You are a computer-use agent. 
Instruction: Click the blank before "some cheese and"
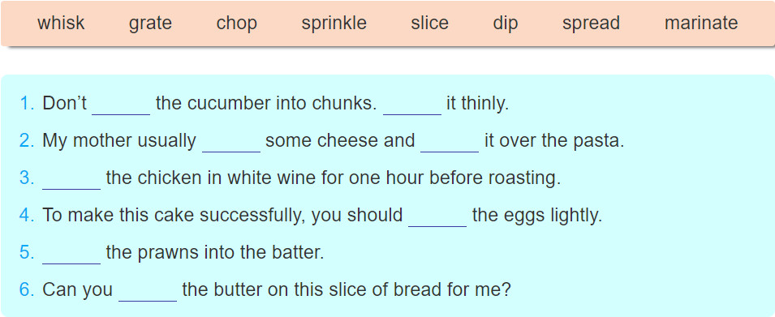pyautogui.click(x=231, y=142)
